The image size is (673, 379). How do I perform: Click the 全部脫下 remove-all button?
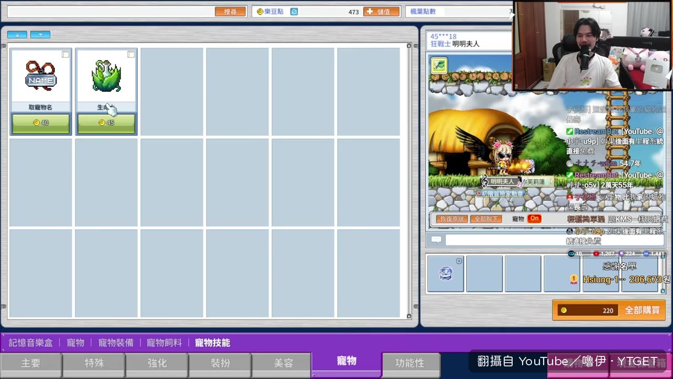pyautogui.click(x=486, y=219)
